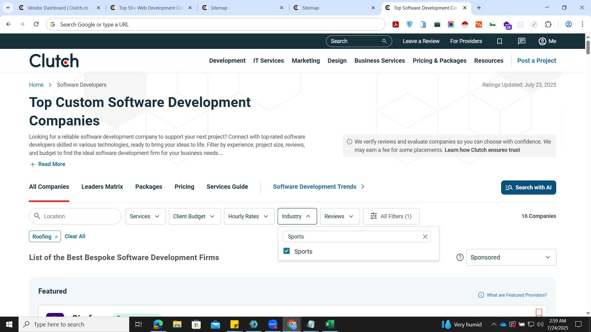Open the Resources nav menu
The height and width of the screenshot is (332, 591).
pyautogui.click(x=488, y=61)
